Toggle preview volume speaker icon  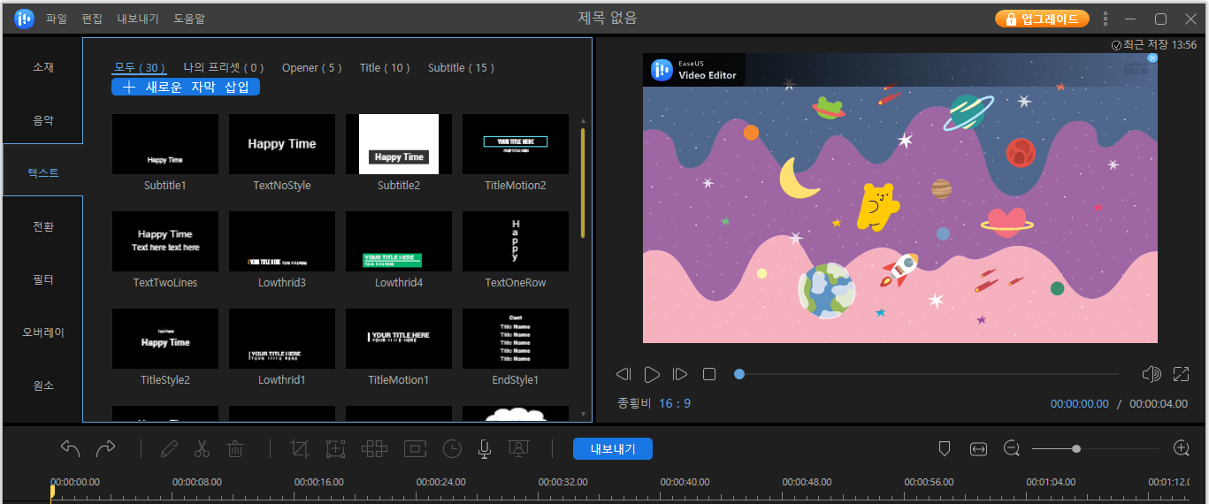(1151, 374)
